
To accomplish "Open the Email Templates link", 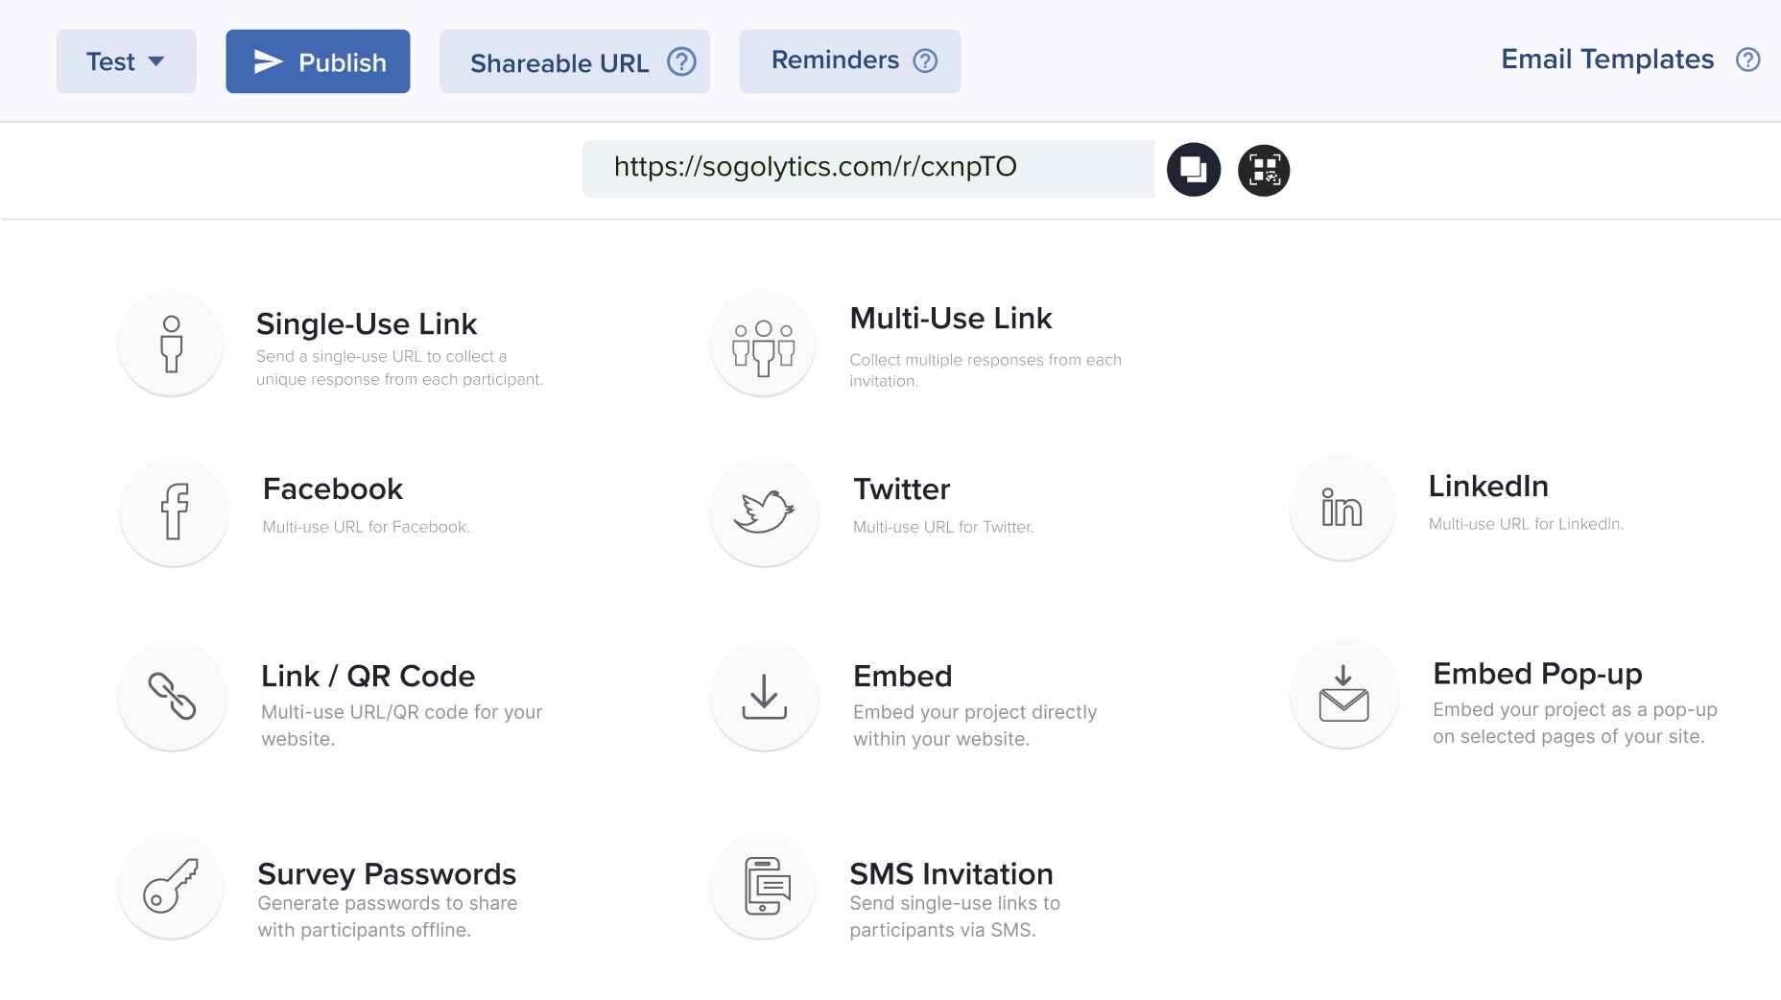I will [x=1606, y=60].
